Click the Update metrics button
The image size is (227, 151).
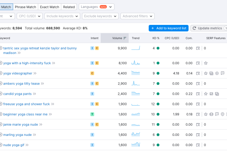tap(209, 28)
